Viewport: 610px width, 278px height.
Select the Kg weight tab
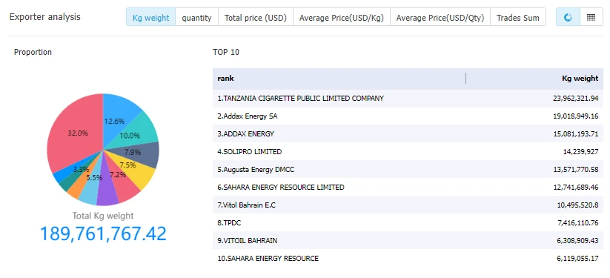pos(151,18)
